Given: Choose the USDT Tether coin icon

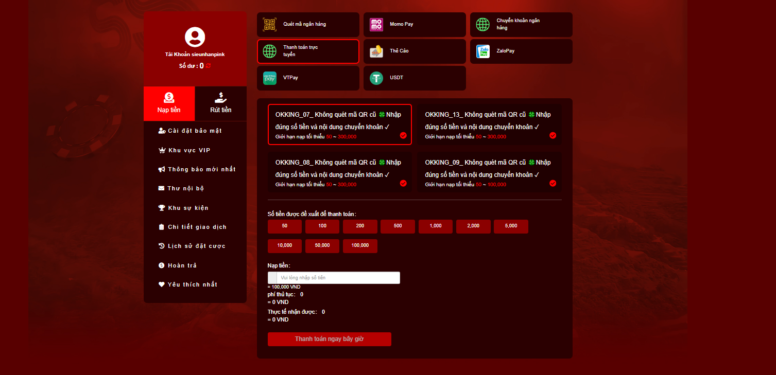Looking at the screenshot, I should click(x=376, y=78).
